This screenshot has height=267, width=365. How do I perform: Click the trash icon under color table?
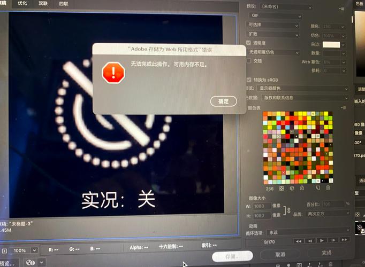328,187
